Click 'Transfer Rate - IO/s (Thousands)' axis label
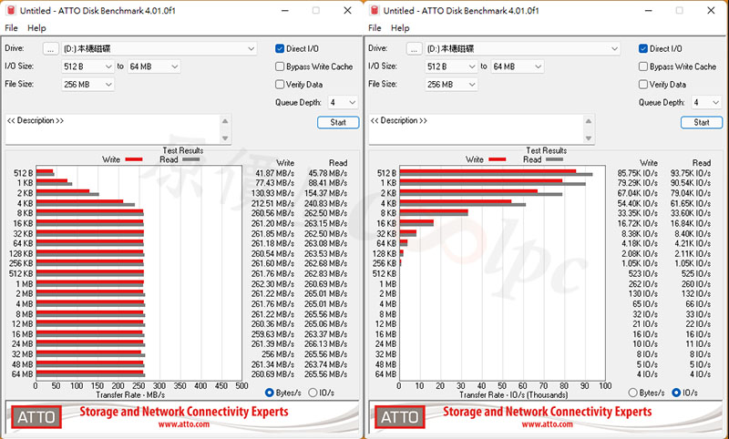Image resolution: width=729 pixels, height=439 pixels. pyautogui.click(x=513, y=395)
